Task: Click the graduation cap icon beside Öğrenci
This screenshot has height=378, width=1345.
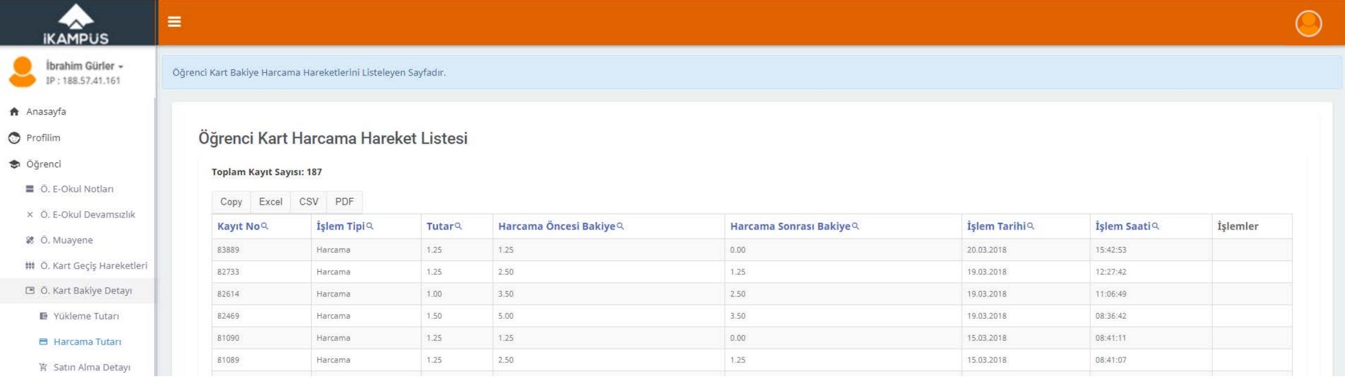Action: (x=13, y=164)
